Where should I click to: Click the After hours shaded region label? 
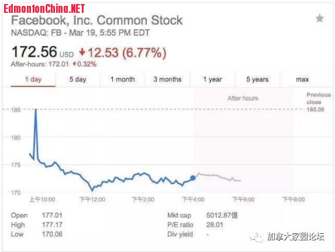[243, 98]
